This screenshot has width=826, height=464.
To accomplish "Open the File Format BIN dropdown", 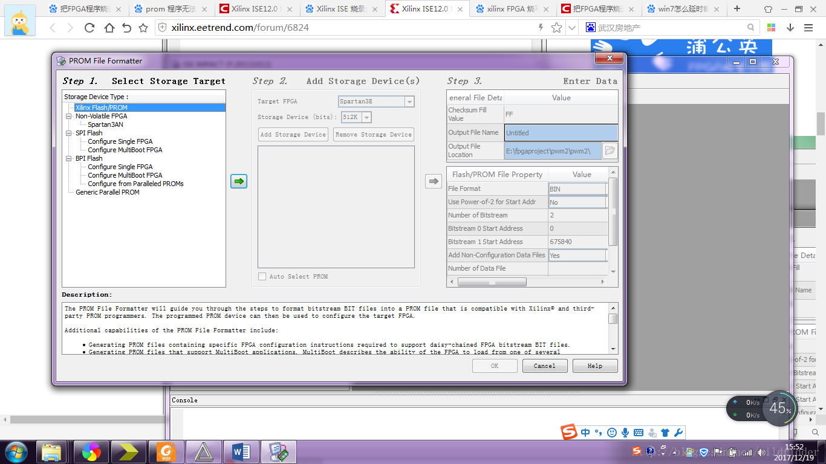I will click(577, 189).
